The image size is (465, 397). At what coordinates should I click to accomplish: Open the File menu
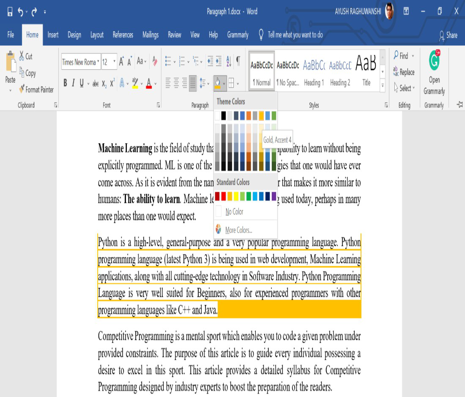pyautogui.click(x=11, y=35)
